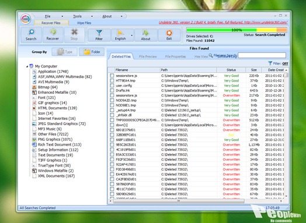Select Rich Text Document (113) category

tap(60, 144)
